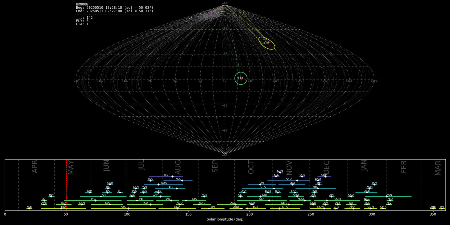
Task: Click the STA shower label in the timeline
Action: pos(262,199)
